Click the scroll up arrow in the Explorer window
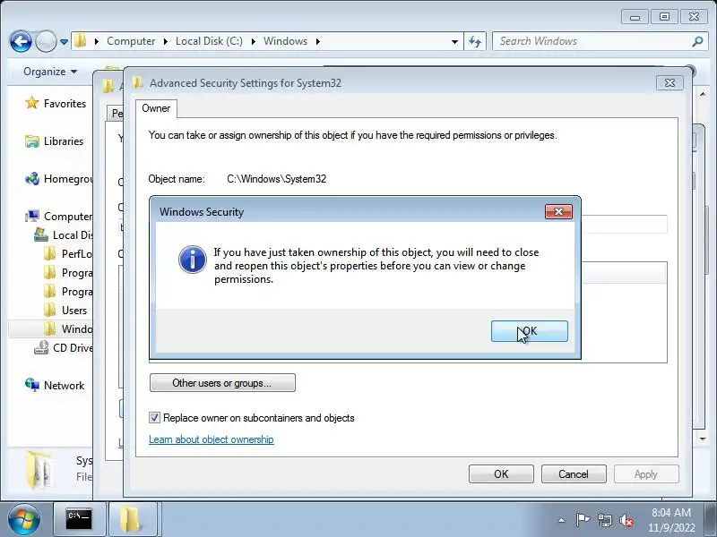717x537 pixels. (703, 94)
